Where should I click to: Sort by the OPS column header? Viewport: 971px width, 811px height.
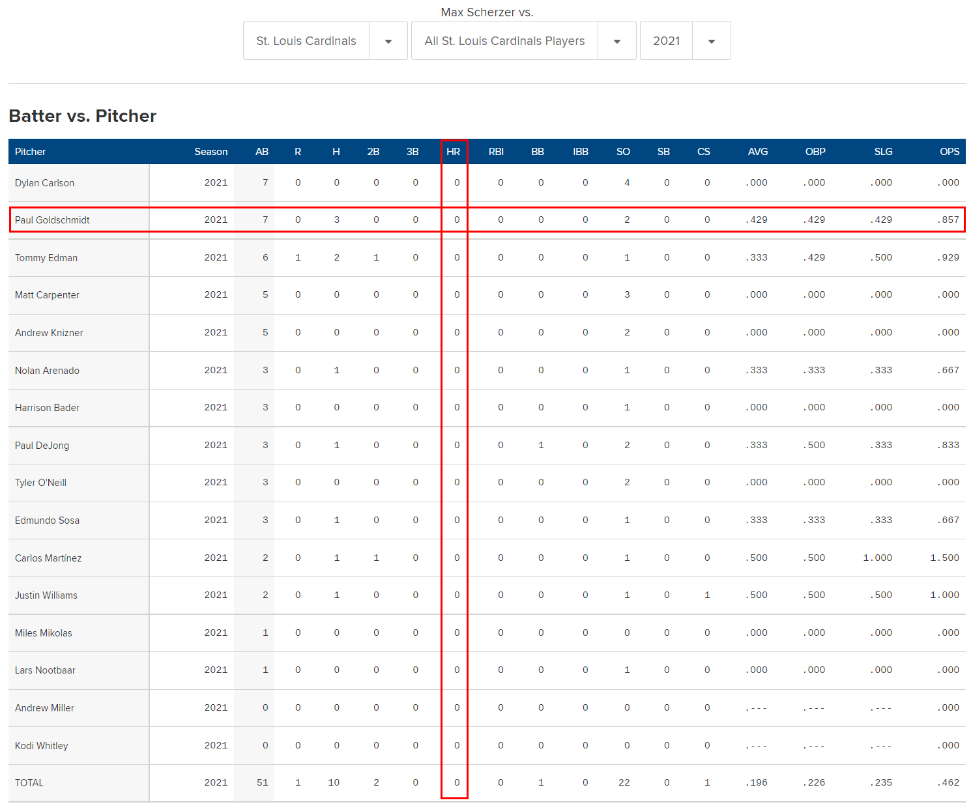(949, 151)
